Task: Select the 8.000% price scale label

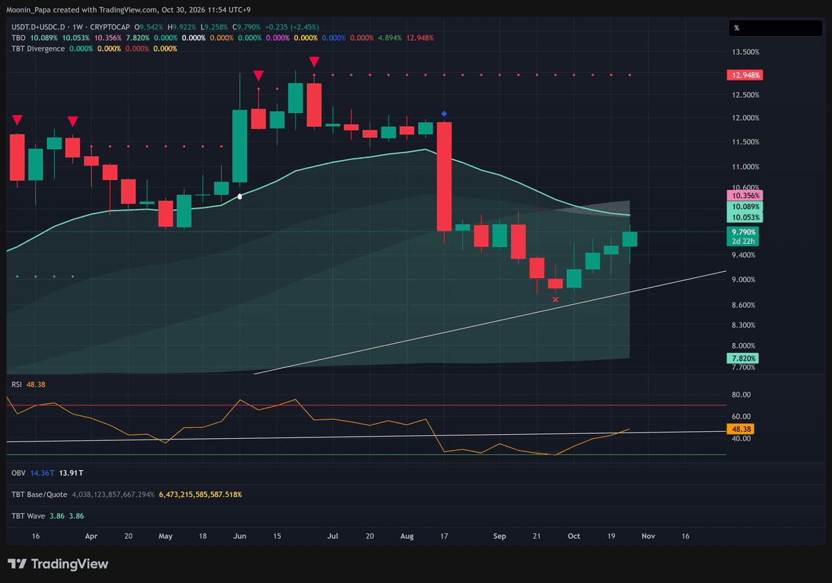Action: coord(744,346)
